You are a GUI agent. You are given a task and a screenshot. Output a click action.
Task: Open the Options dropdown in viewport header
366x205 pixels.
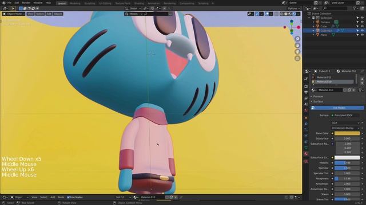click(x=293, y=9)
